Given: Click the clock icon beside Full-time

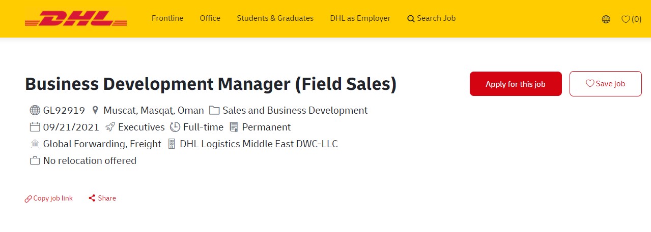Looking at the screenshot, I should pyautogui.click(x=175, y=127).
